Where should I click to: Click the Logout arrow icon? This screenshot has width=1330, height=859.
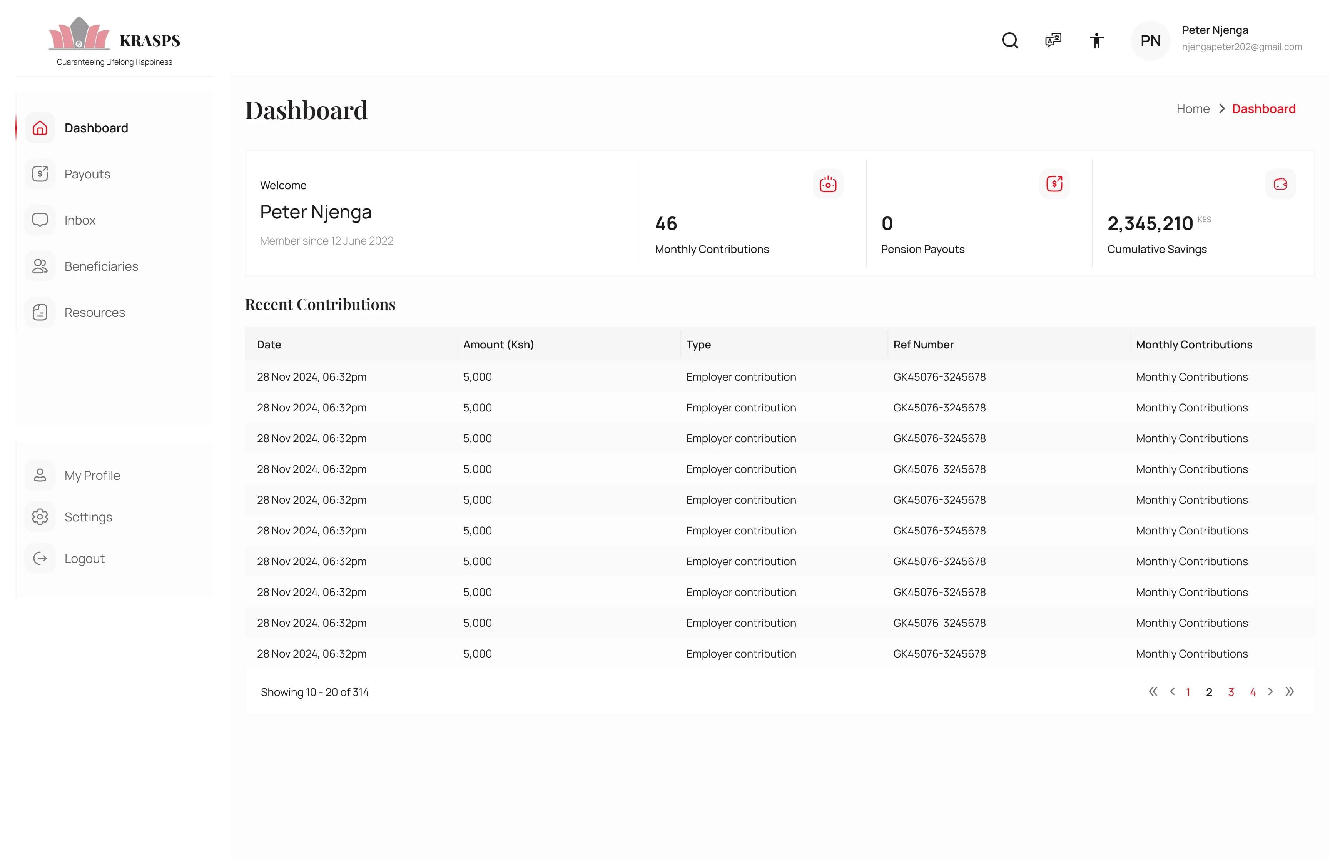coord(40,558)
